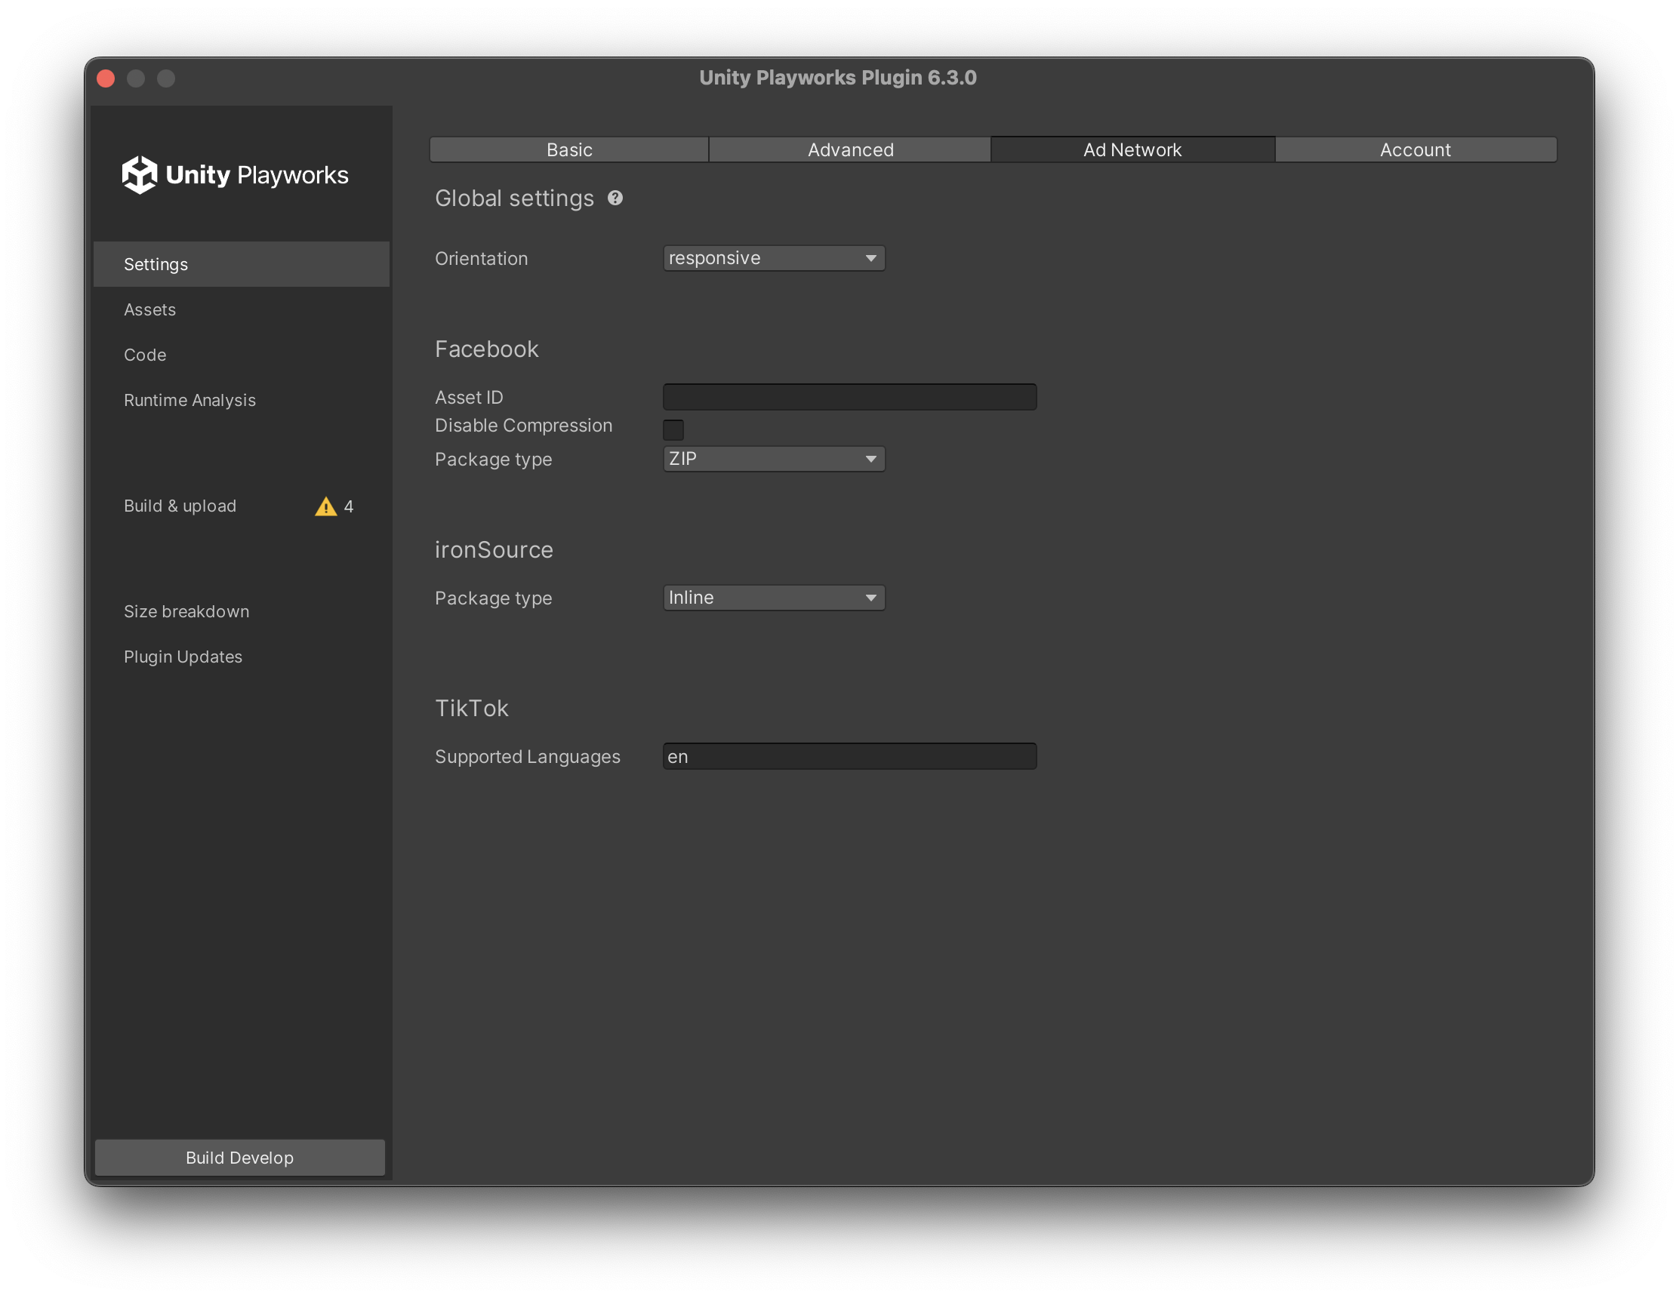The height and width of the screenshot is (1298, 1679).
Task: Open the ironSource Package type dropdown
Action: pos(773,598)
